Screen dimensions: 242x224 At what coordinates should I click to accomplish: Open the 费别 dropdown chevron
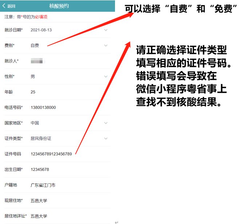pyautogui.click(x=106, y=46)
